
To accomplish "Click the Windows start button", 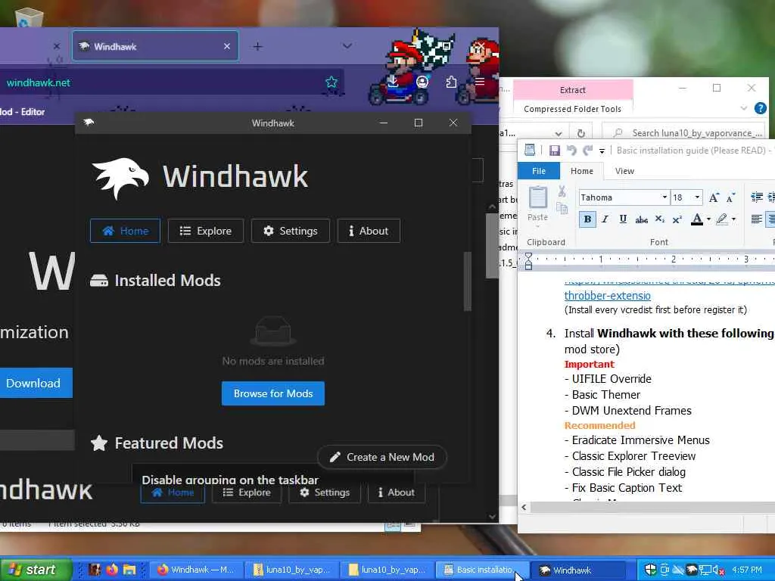I will 35,570.
